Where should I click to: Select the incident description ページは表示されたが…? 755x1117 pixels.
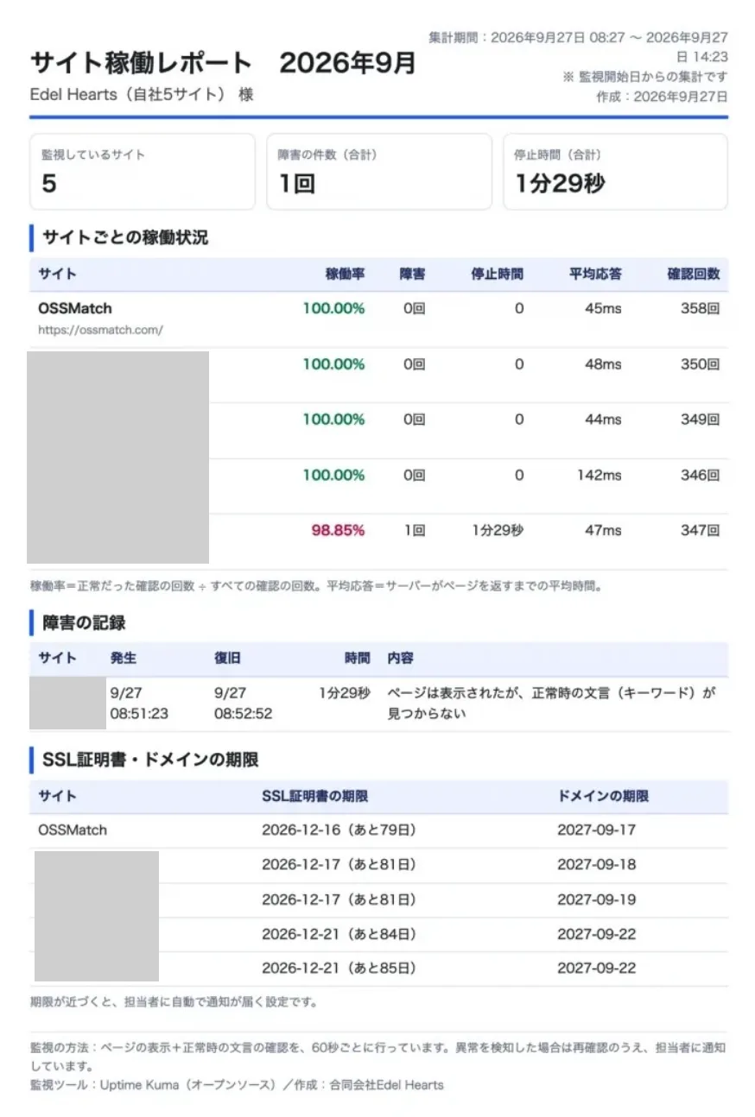click(552, 703)
